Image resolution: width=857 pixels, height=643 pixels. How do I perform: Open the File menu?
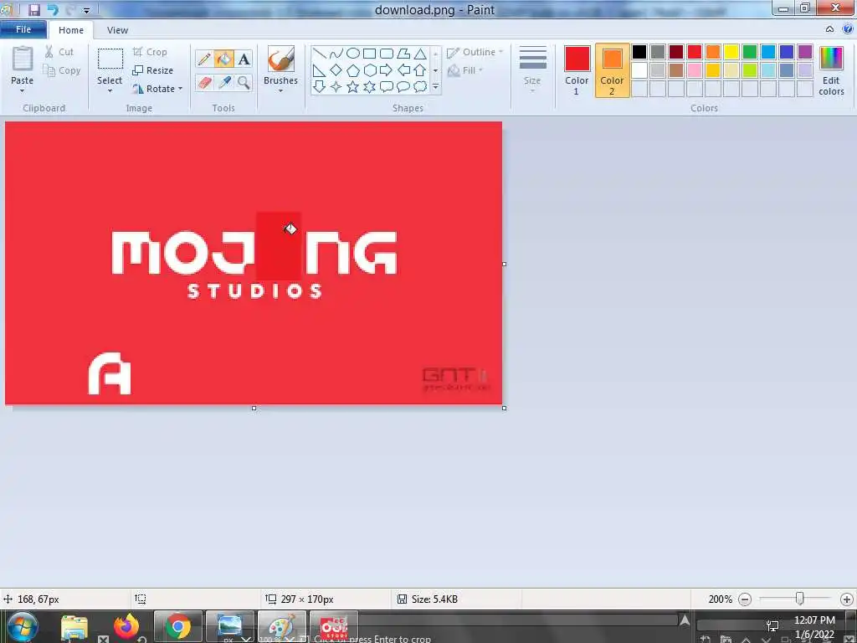coord(23,29)
